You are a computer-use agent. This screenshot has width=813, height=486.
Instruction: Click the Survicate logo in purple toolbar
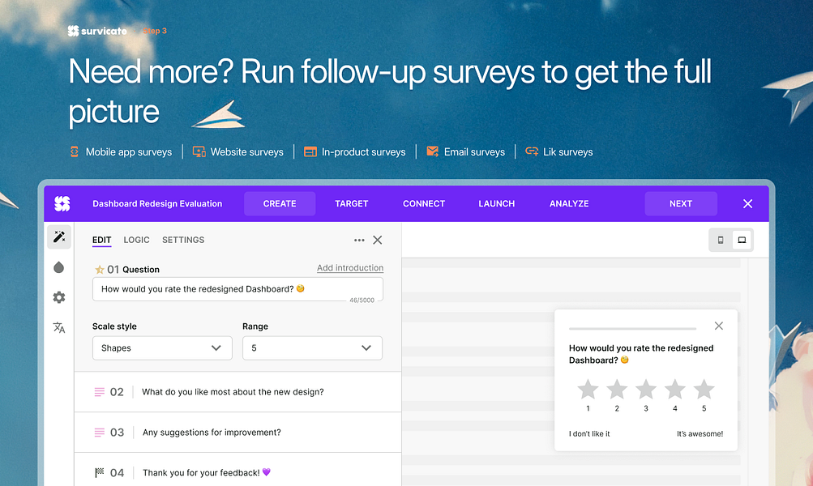62,203
